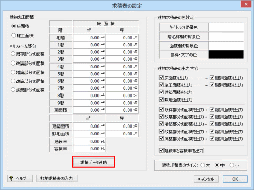
Task: Select 増築部分の面積 radio option
Action: tap(13, 72)
